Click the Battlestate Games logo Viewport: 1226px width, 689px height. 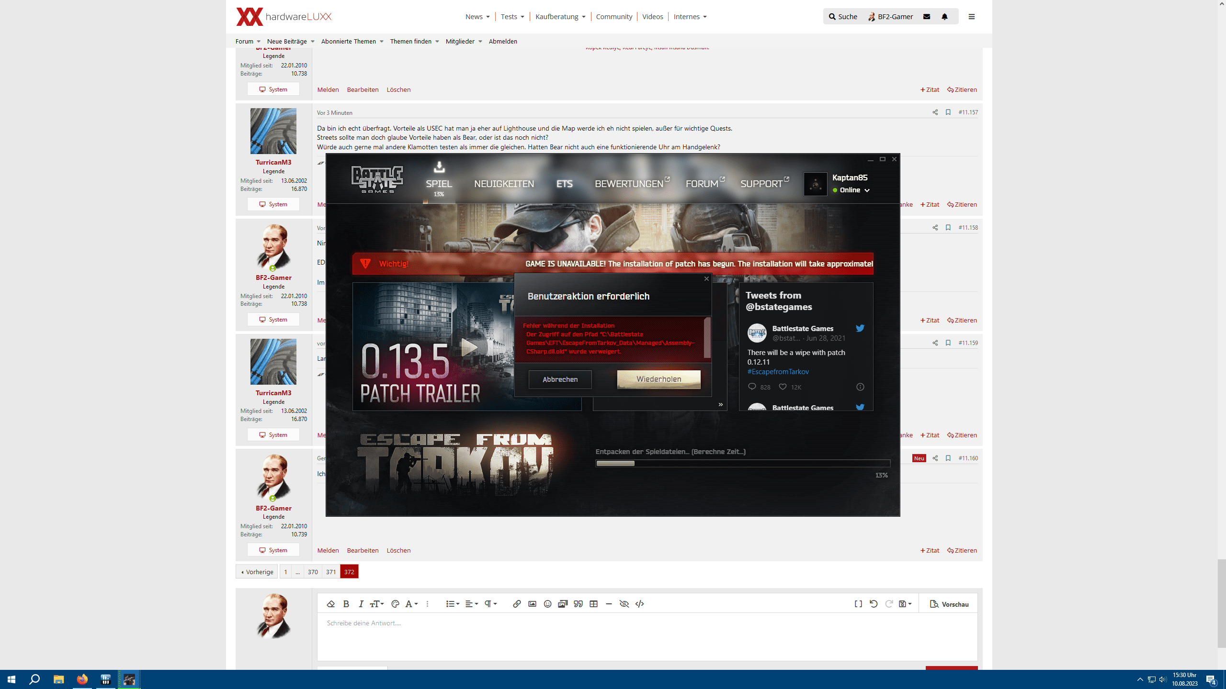(x=377, y=179)
